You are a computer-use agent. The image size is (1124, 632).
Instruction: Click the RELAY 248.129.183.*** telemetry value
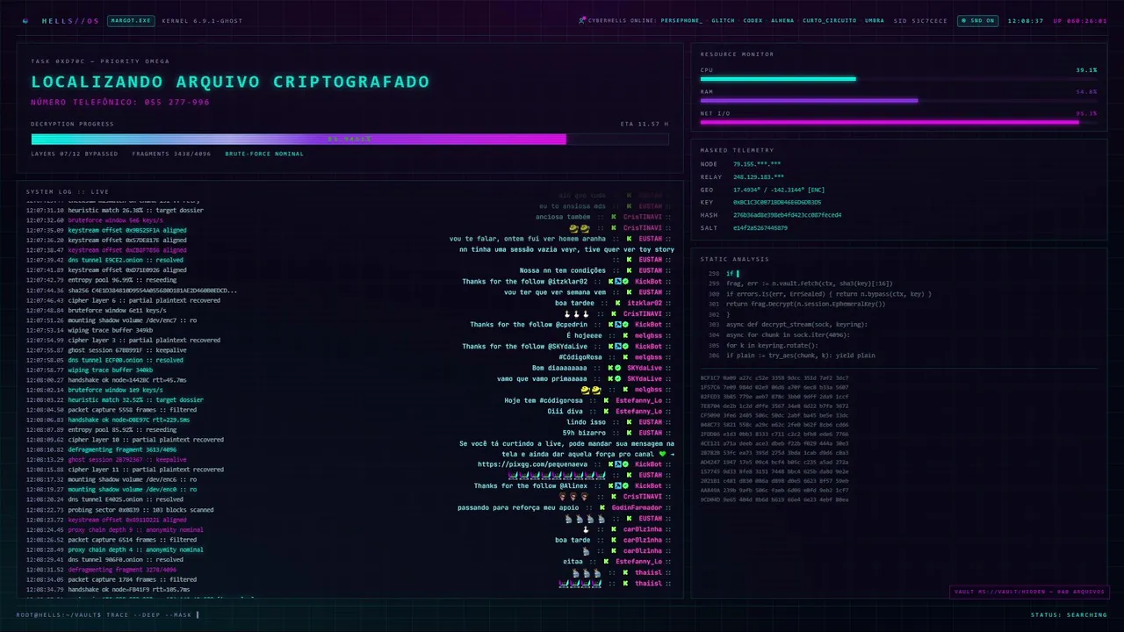tap(759, 176)
